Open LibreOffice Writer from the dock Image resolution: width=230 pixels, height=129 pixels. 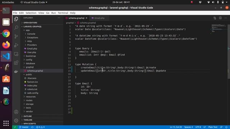(6, 90)
